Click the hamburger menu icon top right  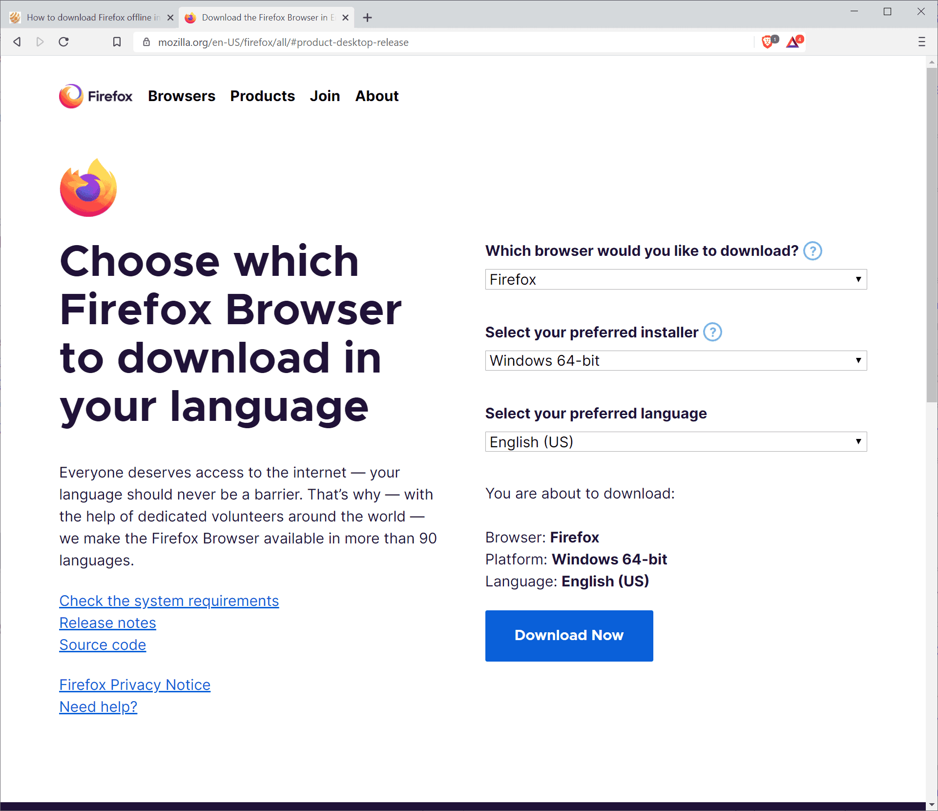tap(921, 42)
